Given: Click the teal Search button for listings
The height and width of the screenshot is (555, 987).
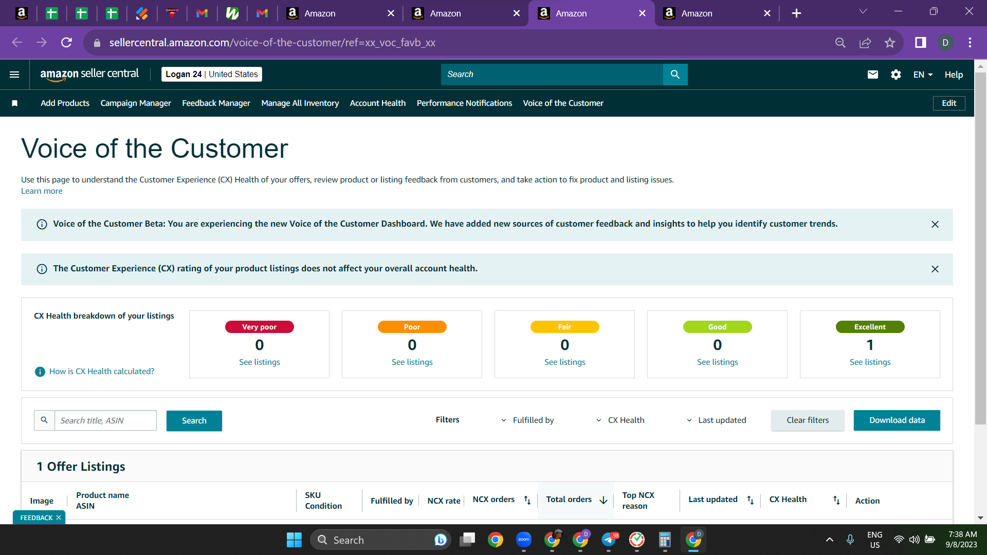Looking at the screenshot, I should tap(194, 421).
